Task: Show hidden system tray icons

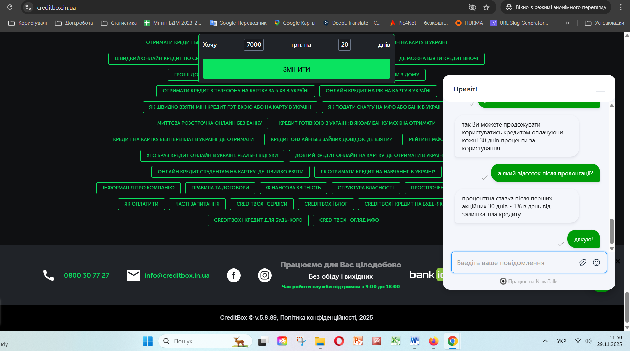Action: click(545, 341)
